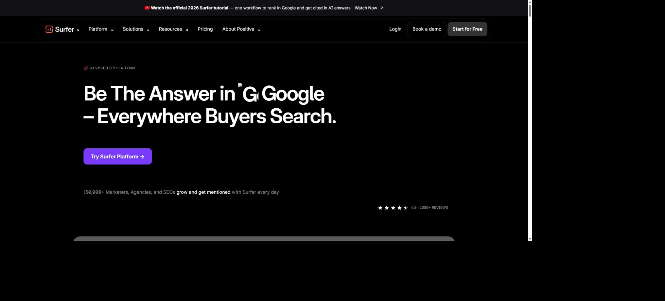Expand the Resources menu arrow
The height and width of the screenshot is (301, 665).
pyautogui.click(x=187, y=30)
